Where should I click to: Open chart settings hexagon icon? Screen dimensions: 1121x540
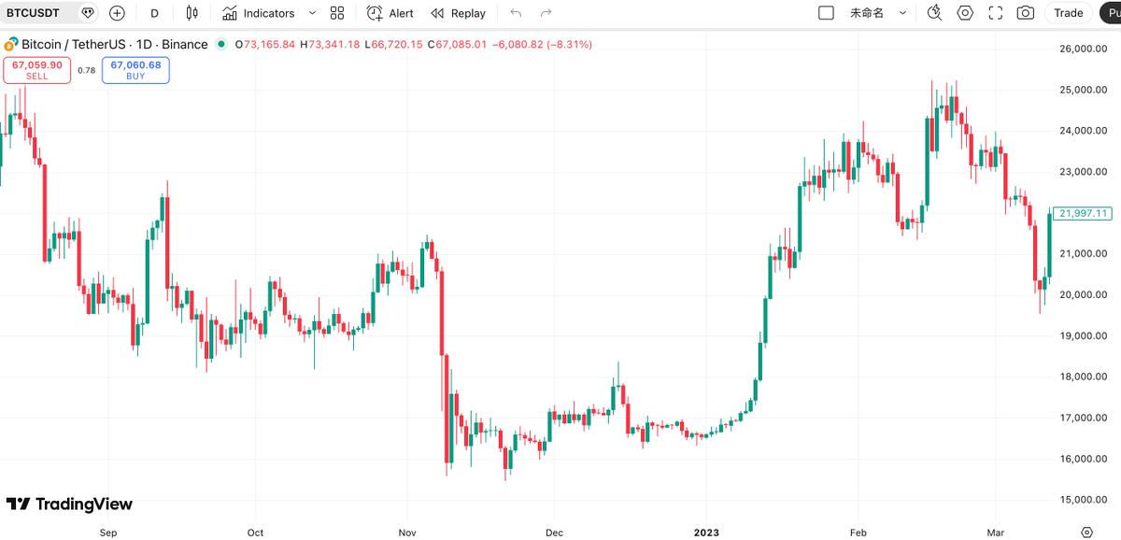[x=965, y=13]
